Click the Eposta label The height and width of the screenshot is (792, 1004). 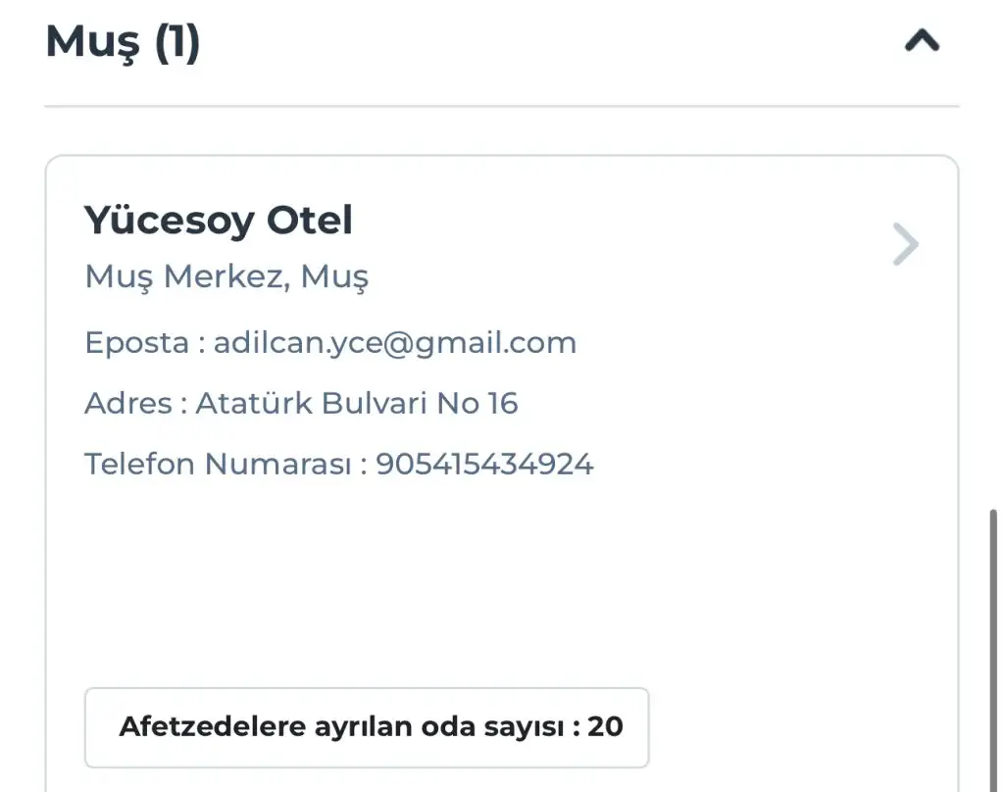(x=136, y=343)
